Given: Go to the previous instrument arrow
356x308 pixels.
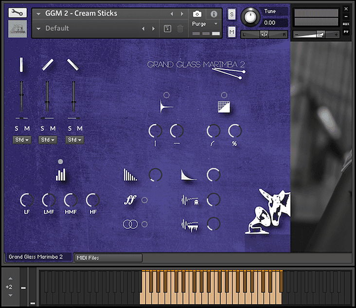Looking at the screenshot, I should [x=172, y=14].
